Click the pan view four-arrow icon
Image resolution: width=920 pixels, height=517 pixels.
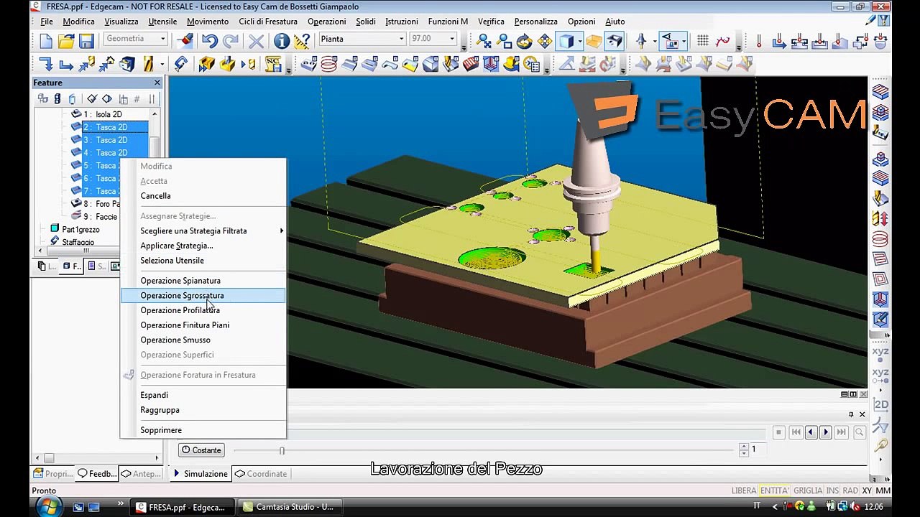point(545,41)
